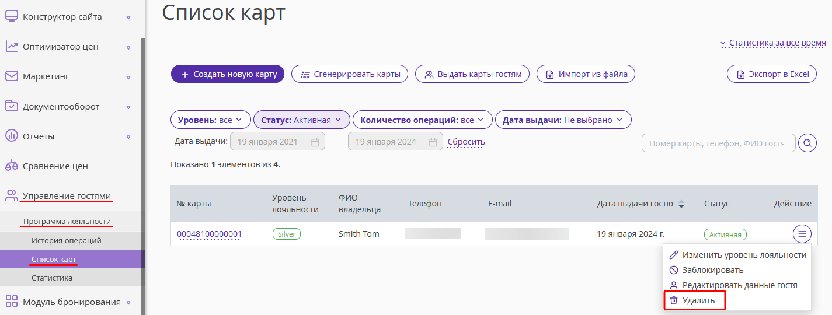The width and height of the screenshot is (832, 315).
Task: Choose Изменить уровень лояльности menu item
Action: 737,255
